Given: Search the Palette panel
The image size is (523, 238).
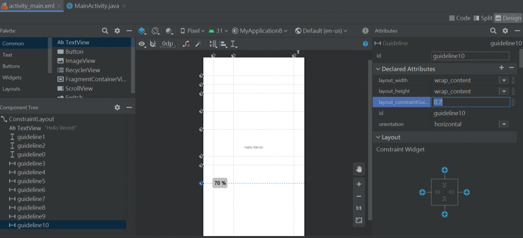Looking at the screenshot, I should (105, 31).
